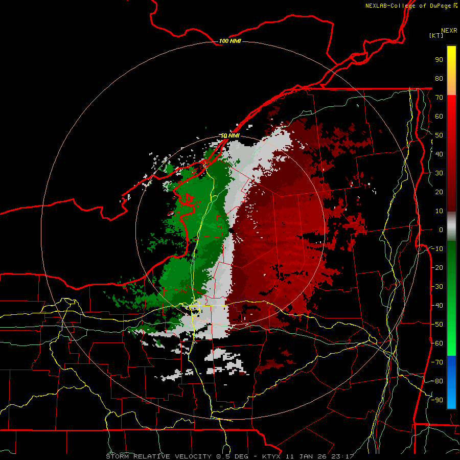
Task: Click the -30 scale label
Action: click(x=437, y=287)
